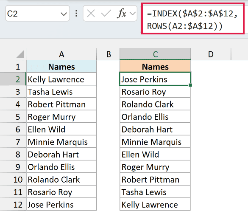Viewport: 248px width, 211px height.
Task: Select Orlando Ellis cell in column C
Action: click(155, 117)
